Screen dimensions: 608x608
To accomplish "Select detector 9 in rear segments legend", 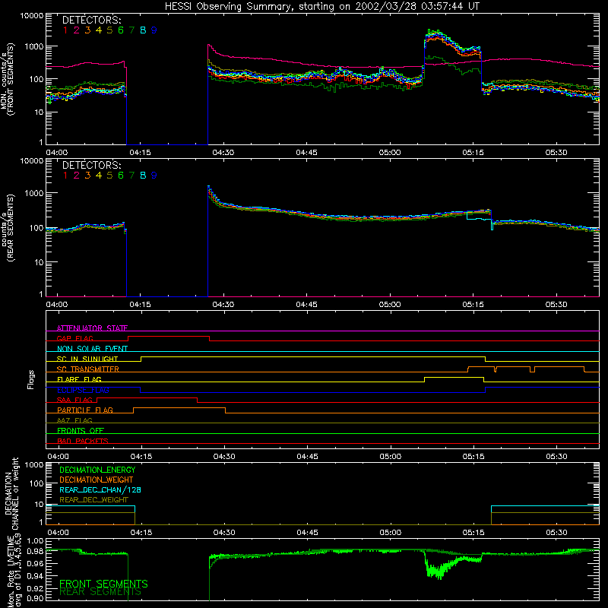I will coord(154,176).
